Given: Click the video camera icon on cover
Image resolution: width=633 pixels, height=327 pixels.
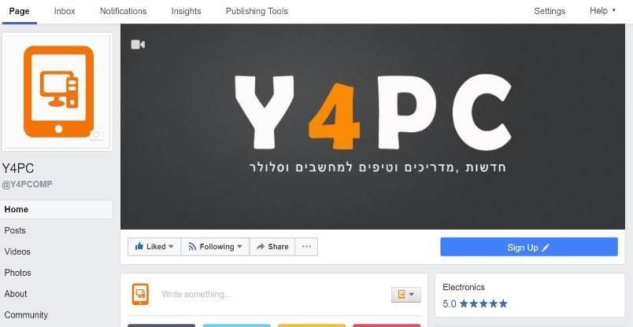Looking at the screenshot, I should point(138,44).
